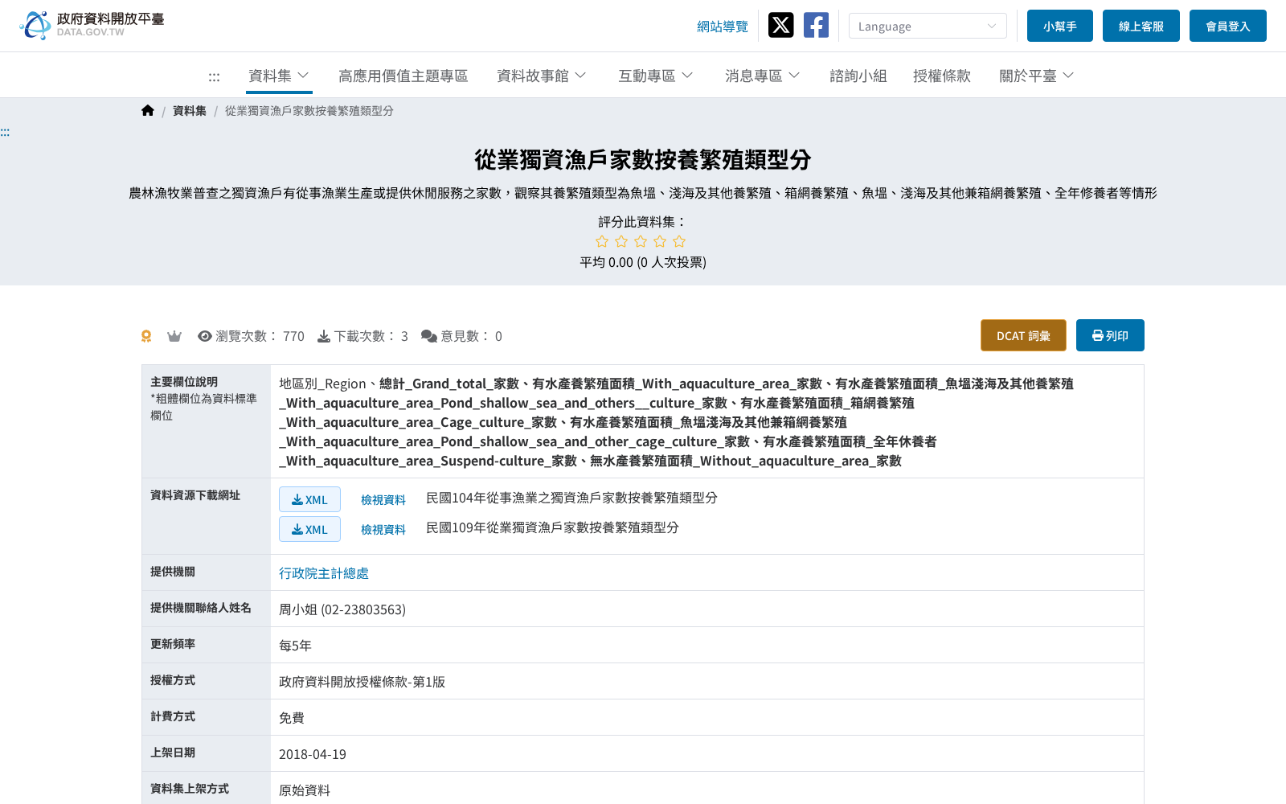Rate dataset with third star

[641, 241]
